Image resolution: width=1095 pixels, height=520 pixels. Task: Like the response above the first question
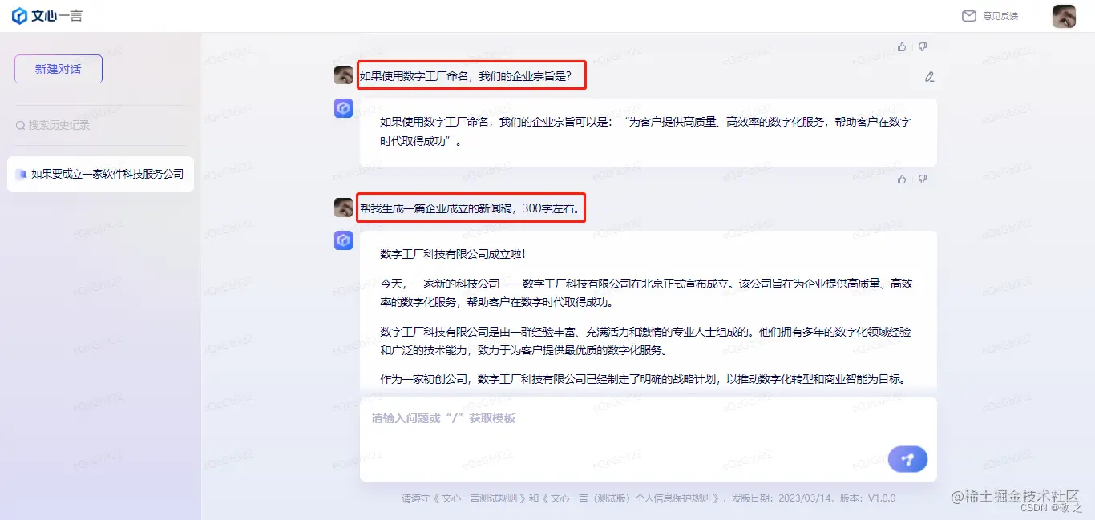tap(902, 47)
